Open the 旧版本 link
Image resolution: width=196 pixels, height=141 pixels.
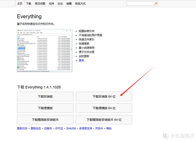(48, 128)
